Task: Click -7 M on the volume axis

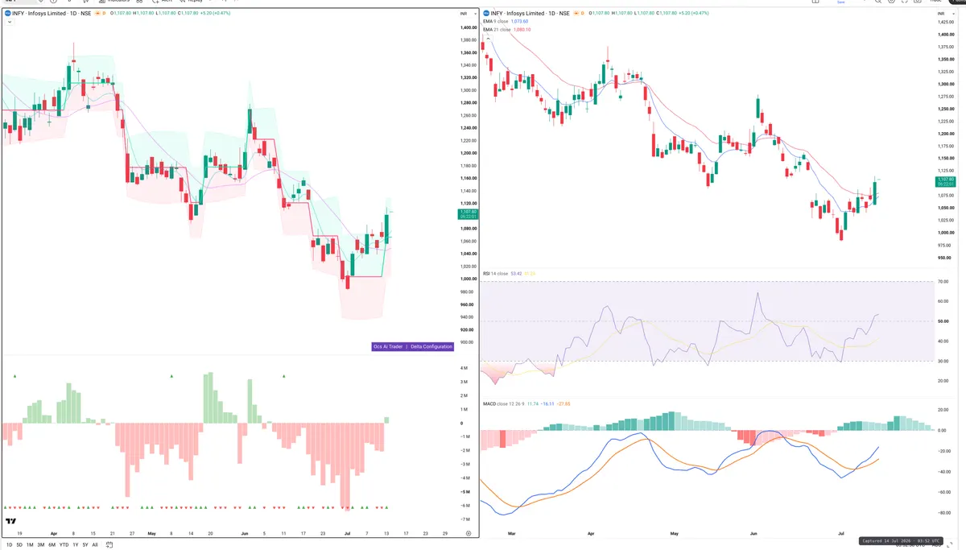Action: (x=464, y=519)
